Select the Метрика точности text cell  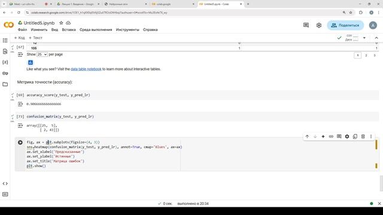[45, 82]
